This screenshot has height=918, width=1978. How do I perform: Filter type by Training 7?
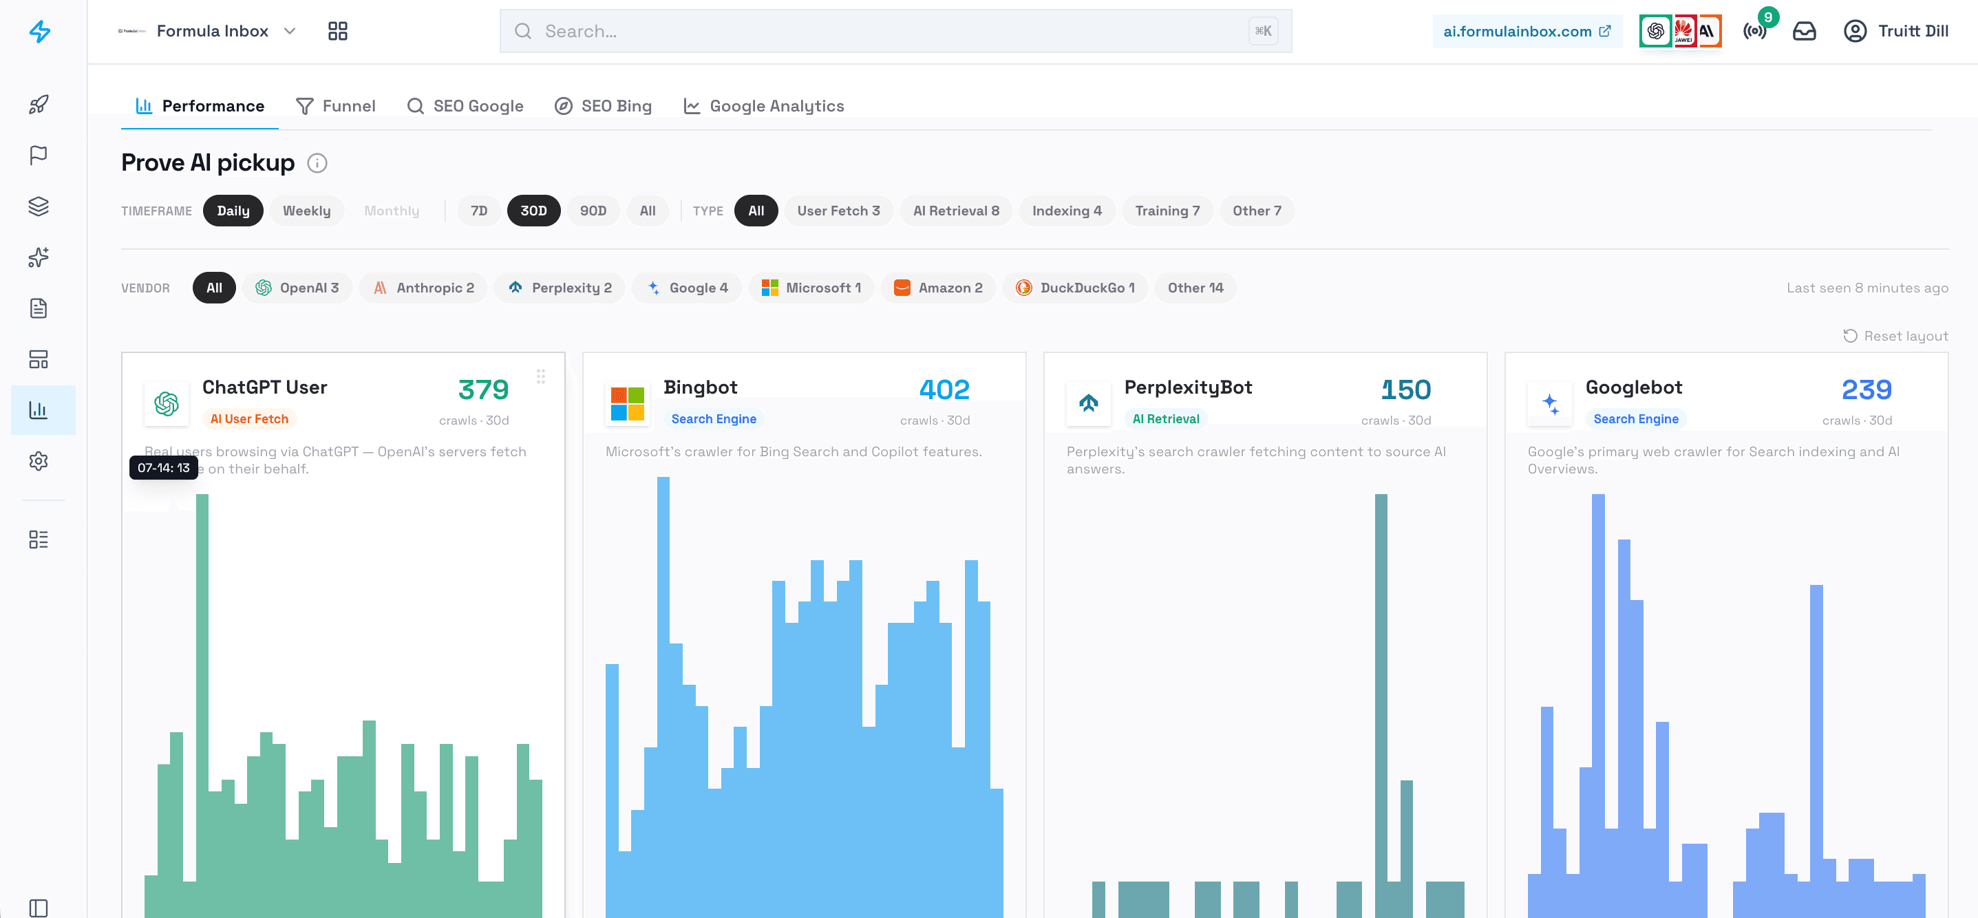click(1167, 211)
